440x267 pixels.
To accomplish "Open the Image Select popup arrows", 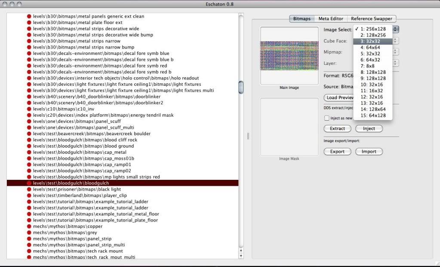I will [x=396, y=29].
